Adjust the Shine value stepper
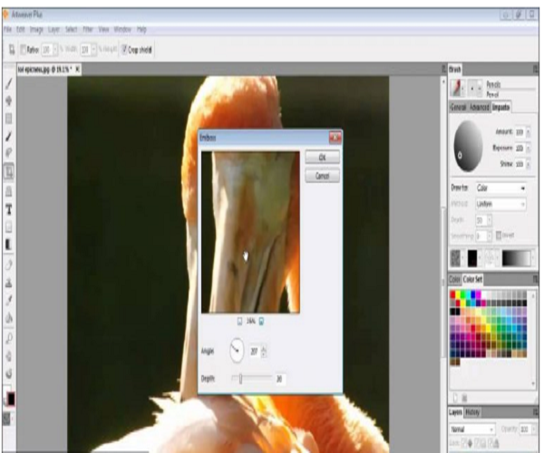Screen dimensions: 544x453 coord(528,164)
